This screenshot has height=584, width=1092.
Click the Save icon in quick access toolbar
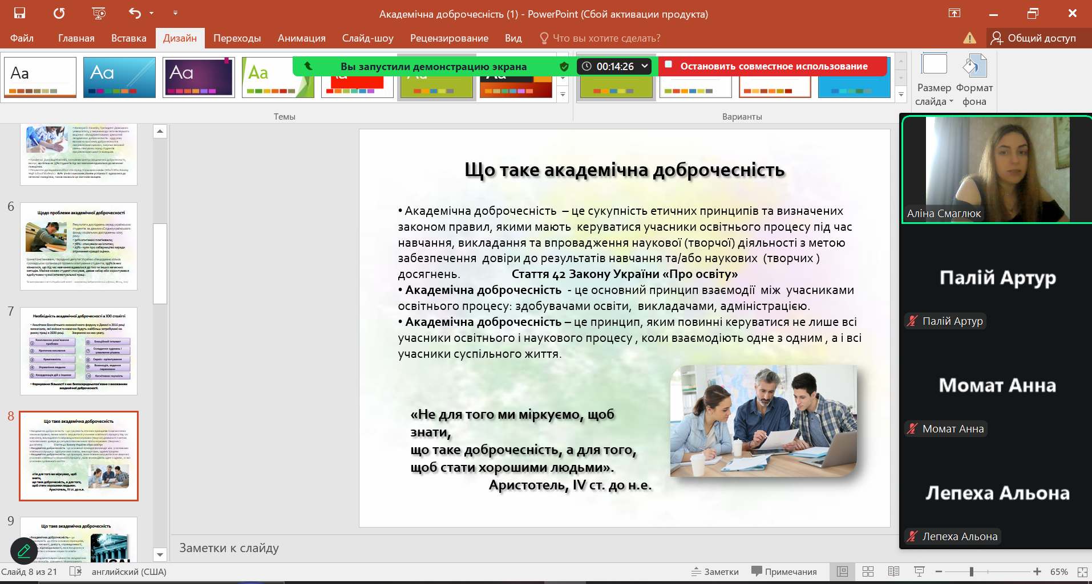tap(19, 13)
